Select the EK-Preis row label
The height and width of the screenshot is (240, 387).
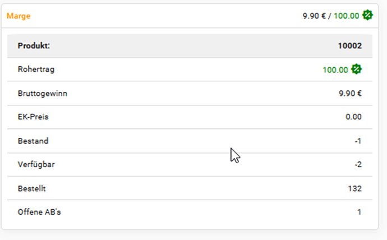point(33,117)
